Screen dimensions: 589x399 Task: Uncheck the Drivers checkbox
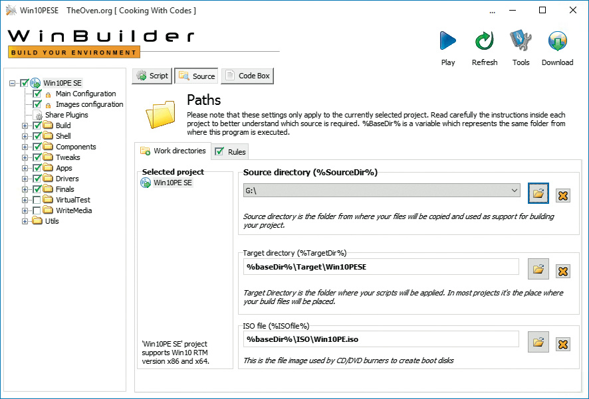[37, 179]
